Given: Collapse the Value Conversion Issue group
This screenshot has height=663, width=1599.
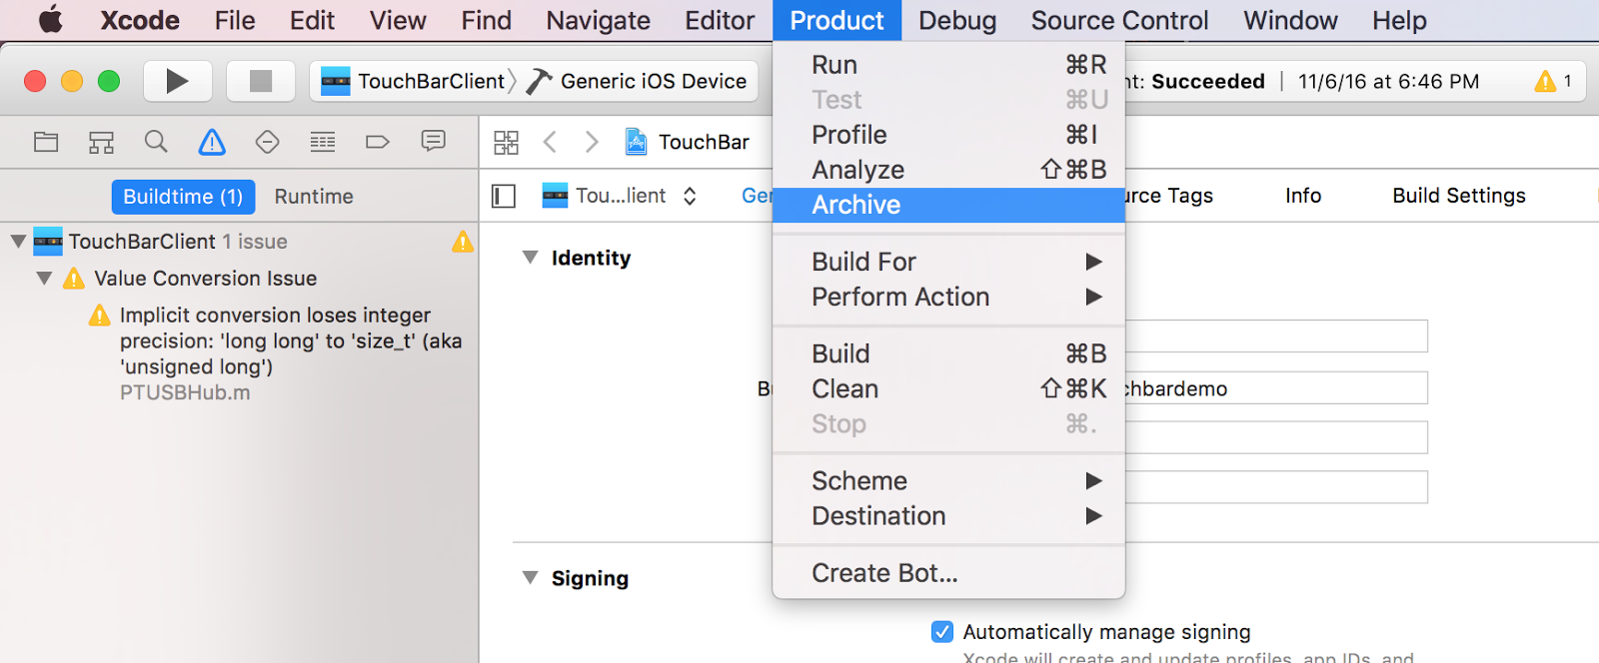Looking at the screenshot, I should point(44,279).
